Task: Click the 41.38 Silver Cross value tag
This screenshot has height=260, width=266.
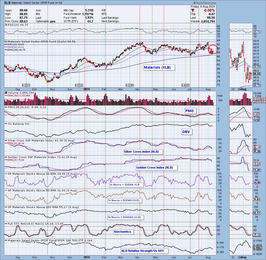Action: (x=256, y=151)
